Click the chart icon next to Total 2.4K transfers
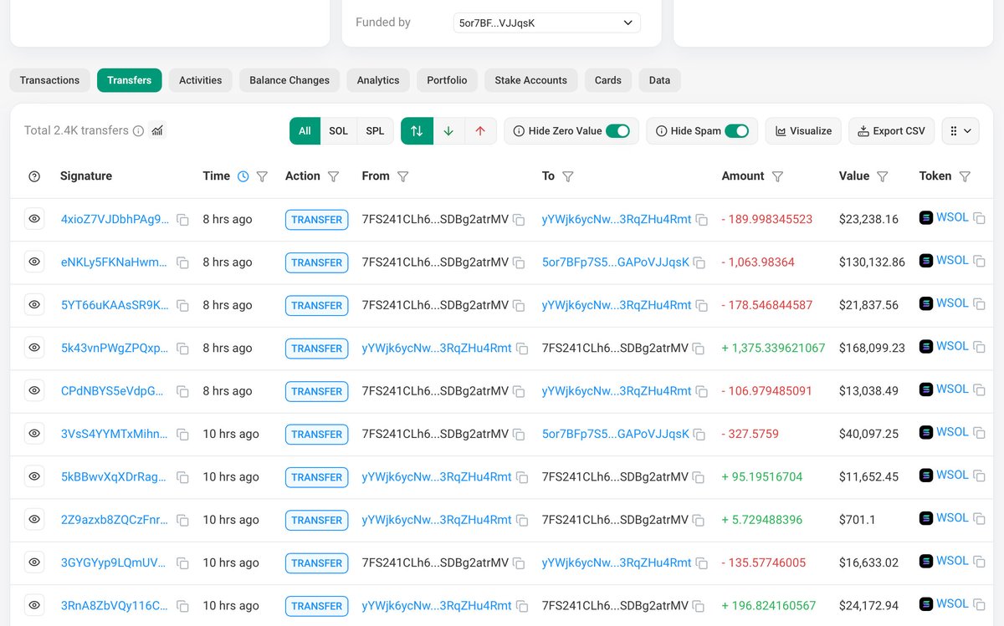The height and width of the screenshot is (626, 1004). 157,130
